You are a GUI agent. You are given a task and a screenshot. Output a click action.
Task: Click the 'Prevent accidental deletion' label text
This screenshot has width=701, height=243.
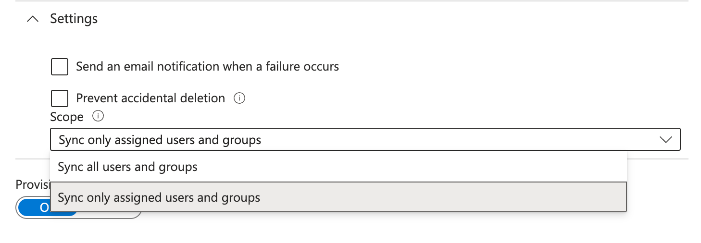[150, 98]
